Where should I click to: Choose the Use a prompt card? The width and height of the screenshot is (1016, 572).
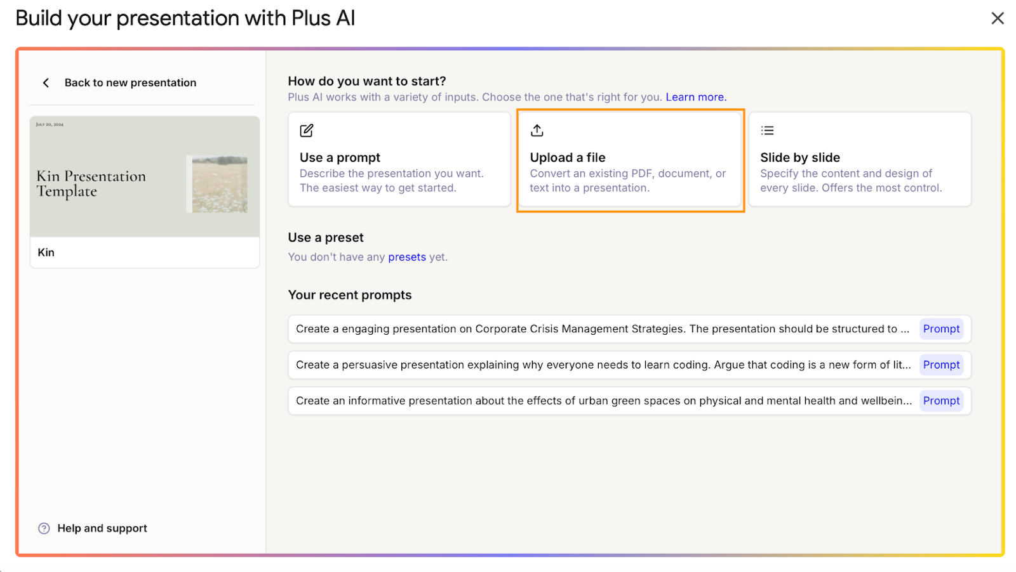coord(399,159)
